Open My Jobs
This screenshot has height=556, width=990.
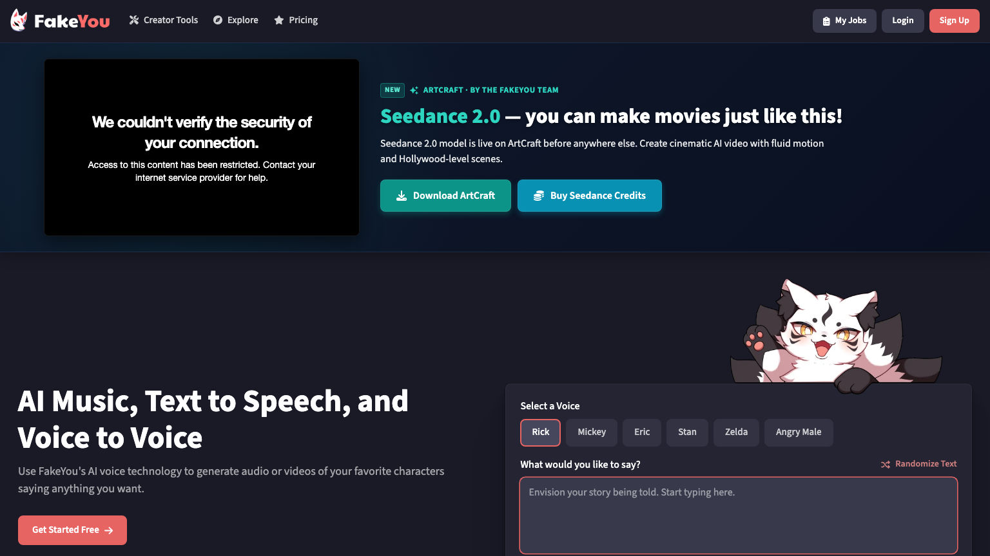(844, 21)
